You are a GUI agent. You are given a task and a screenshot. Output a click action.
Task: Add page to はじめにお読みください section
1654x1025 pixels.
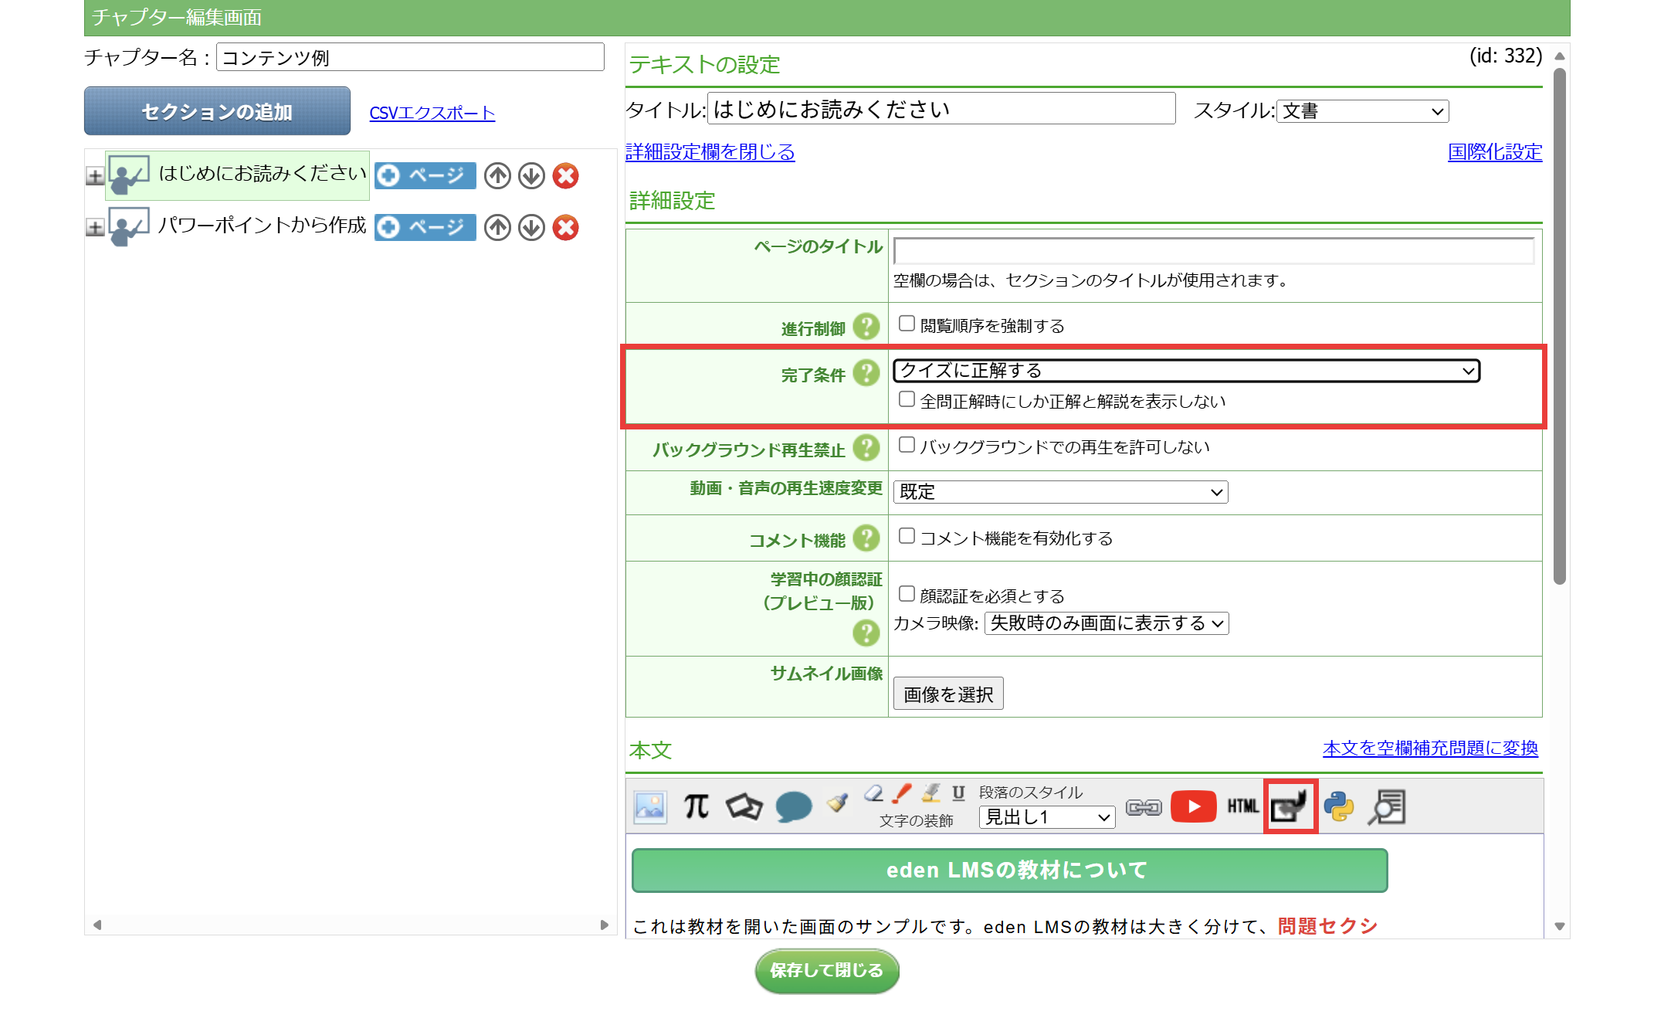click(425, 176)
